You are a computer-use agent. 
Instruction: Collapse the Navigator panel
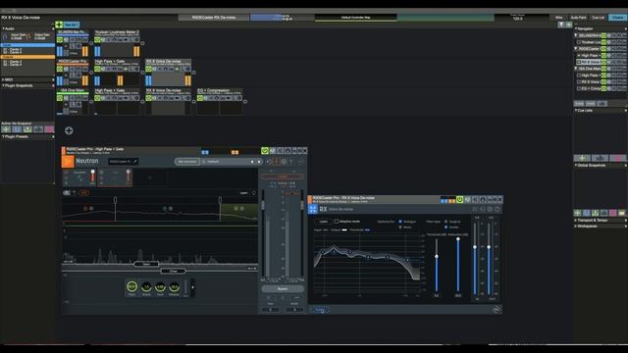(576, 28)
